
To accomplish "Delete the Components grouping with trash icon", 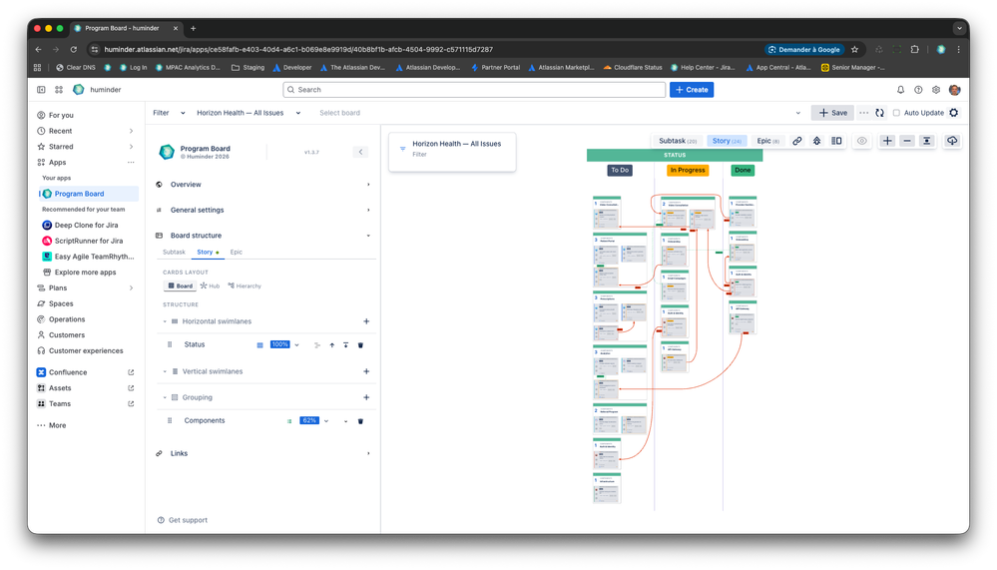I will click(x=360, y=421).
